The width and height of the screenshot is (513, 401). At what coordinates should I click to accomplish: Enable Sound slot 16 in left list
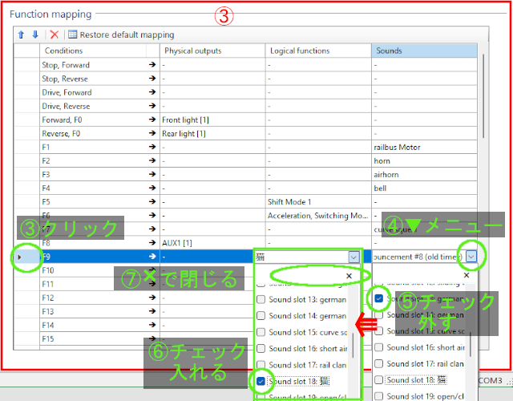(x=261, y=348)
